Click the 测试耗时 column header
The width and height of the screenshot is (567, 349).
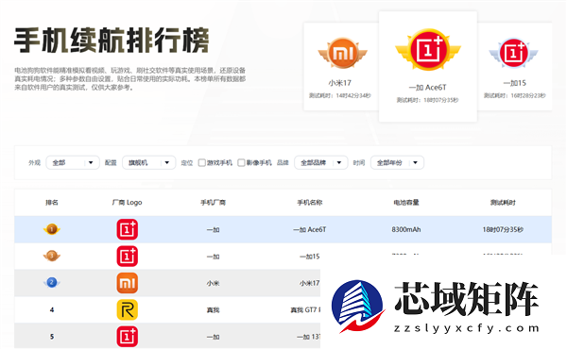click(503, 203)
